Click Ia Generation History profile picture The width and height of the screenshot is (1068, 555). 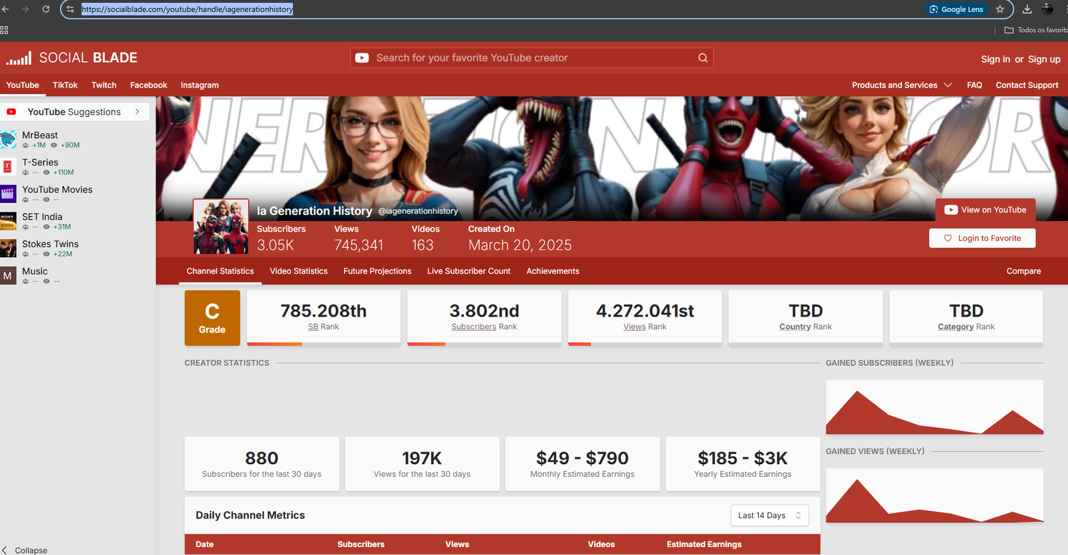221,227
